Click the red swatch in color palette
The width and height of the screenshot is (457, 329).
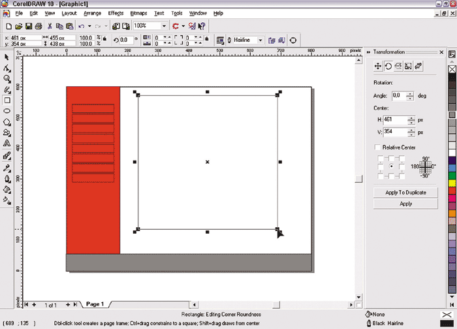(452, 189)
